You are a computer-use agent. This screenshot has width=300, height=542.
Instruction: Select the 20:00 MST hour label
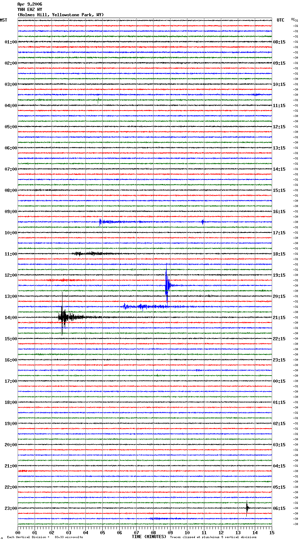(x=11, y=445)
